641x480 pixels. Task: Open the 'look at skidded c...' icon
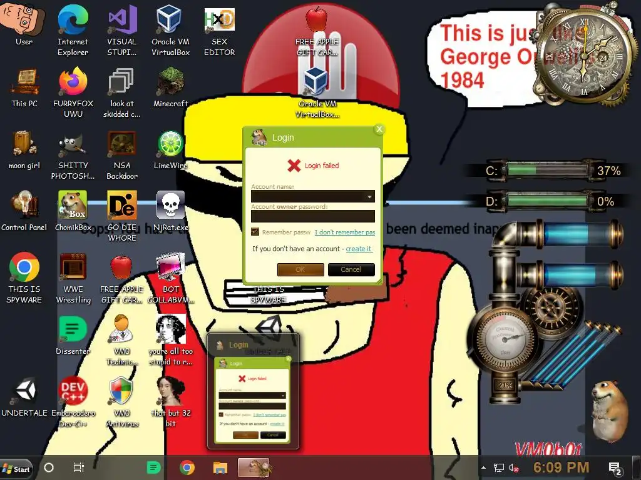pos(122,92)
